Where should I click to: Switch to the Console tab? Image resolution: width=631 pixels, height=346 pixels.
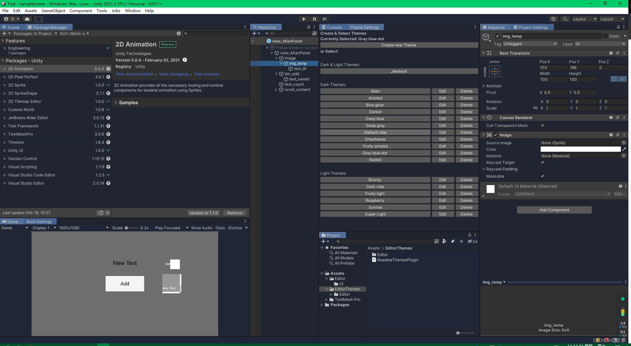pyautogui.click(x=332, y=27)
